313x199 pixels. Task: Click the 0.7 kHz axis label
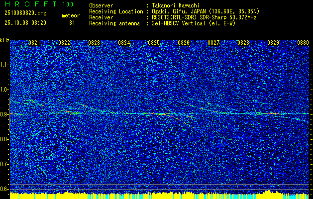tap(4, 164)
